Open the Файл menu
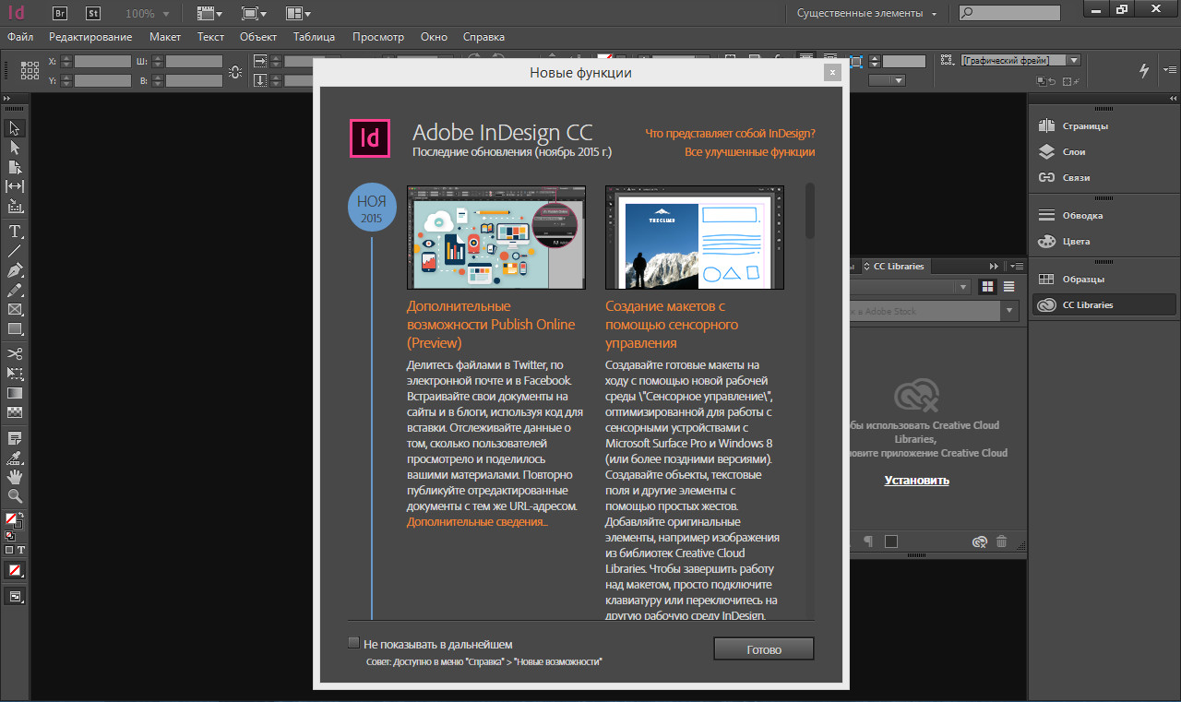Viewport: 1181px width, 702px height. (x=20, y=37)
